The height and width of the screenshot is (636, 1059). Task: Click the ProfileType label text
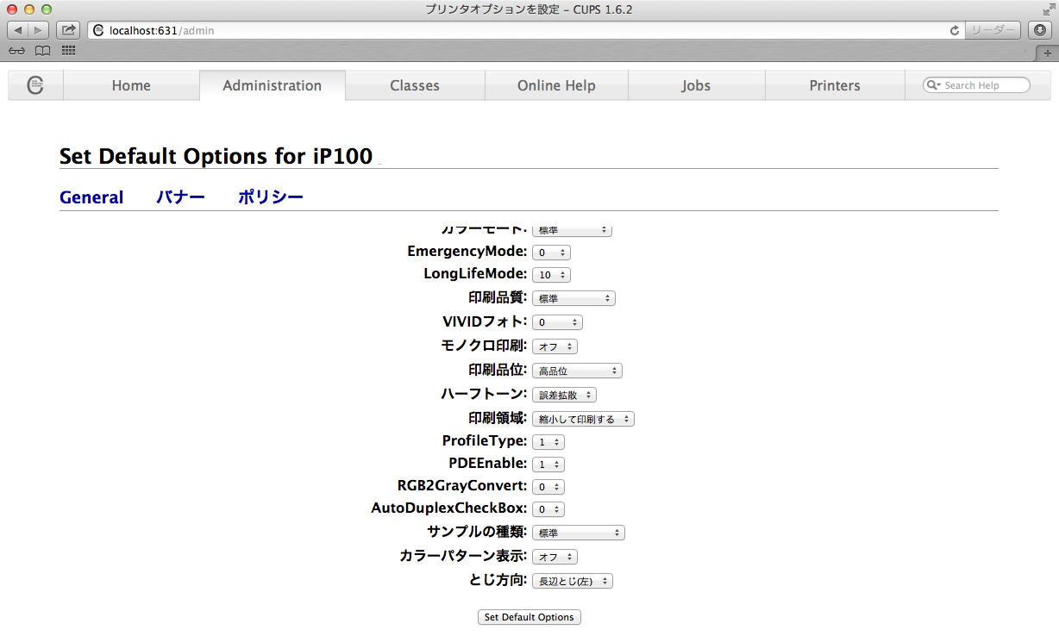485,440
